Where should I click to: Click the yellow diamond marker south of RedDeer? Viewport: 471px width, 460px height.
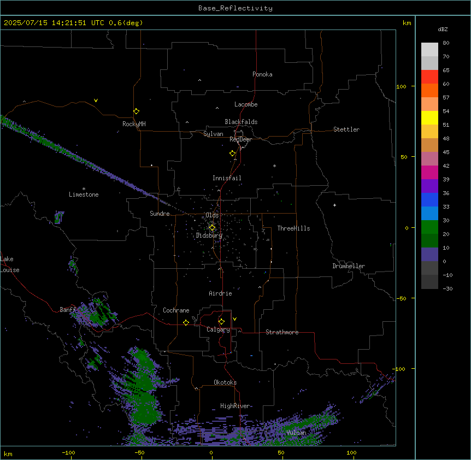click(232, 154)
